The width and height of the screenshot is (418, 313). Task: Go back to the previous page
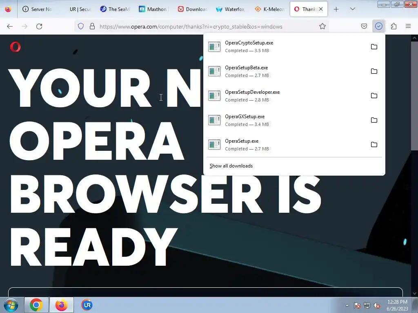(10, 26)
